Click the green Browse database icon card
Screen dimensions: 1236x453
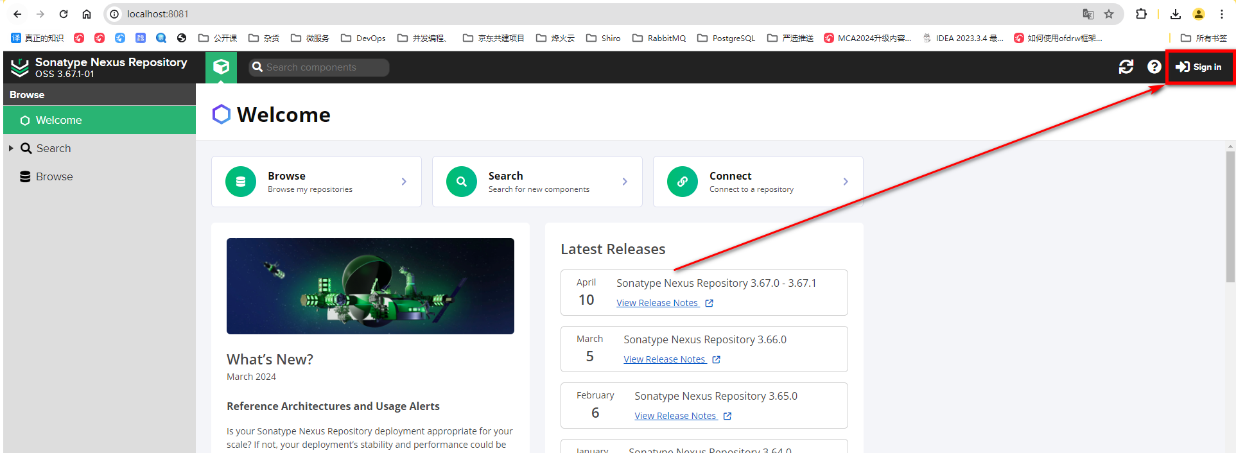pyautogui.click(x=241, y=182)
